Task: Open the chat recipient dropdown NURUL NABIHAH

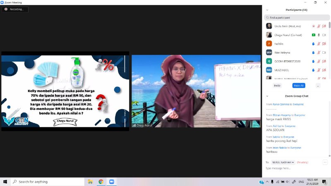Action: pyautogui.click(x=283, y=162)
